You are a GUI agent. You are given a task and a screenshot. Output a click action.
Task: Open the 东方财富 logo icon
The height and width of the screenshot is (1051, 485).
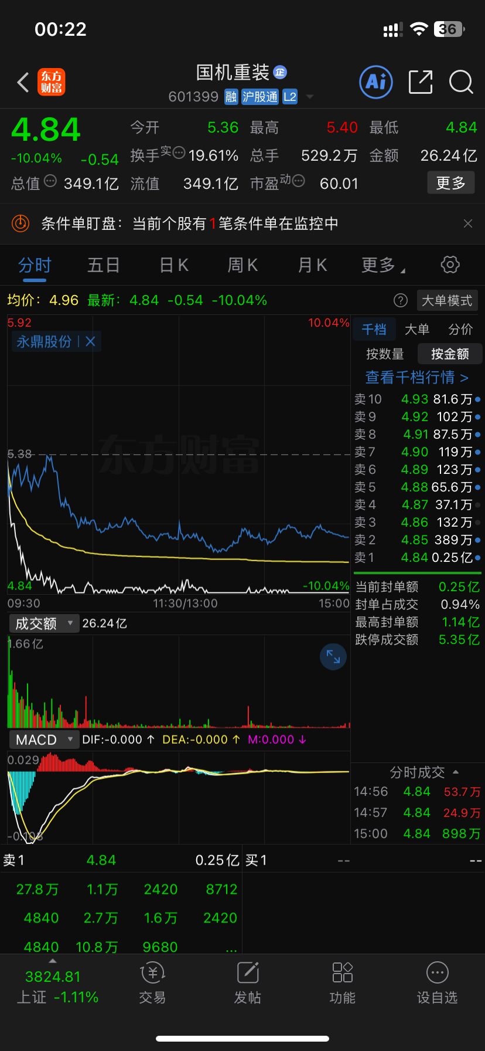click(52, 82)
